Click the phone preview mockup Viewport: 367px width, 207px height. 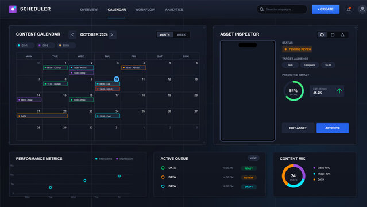248,91
